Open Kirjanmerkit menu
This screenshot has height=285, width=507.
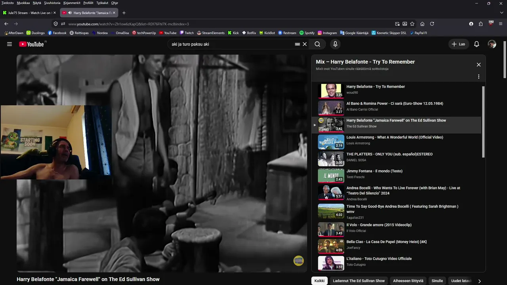(72, 3)
